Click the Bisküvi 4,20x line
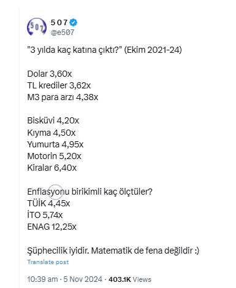The height and width of the screenshot is (288, 236). click(x=53, y=120)
